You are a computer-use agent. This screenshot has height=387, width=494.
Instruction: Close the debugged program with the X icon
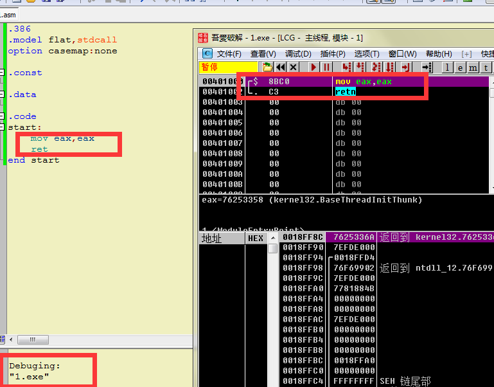[294, 67]
